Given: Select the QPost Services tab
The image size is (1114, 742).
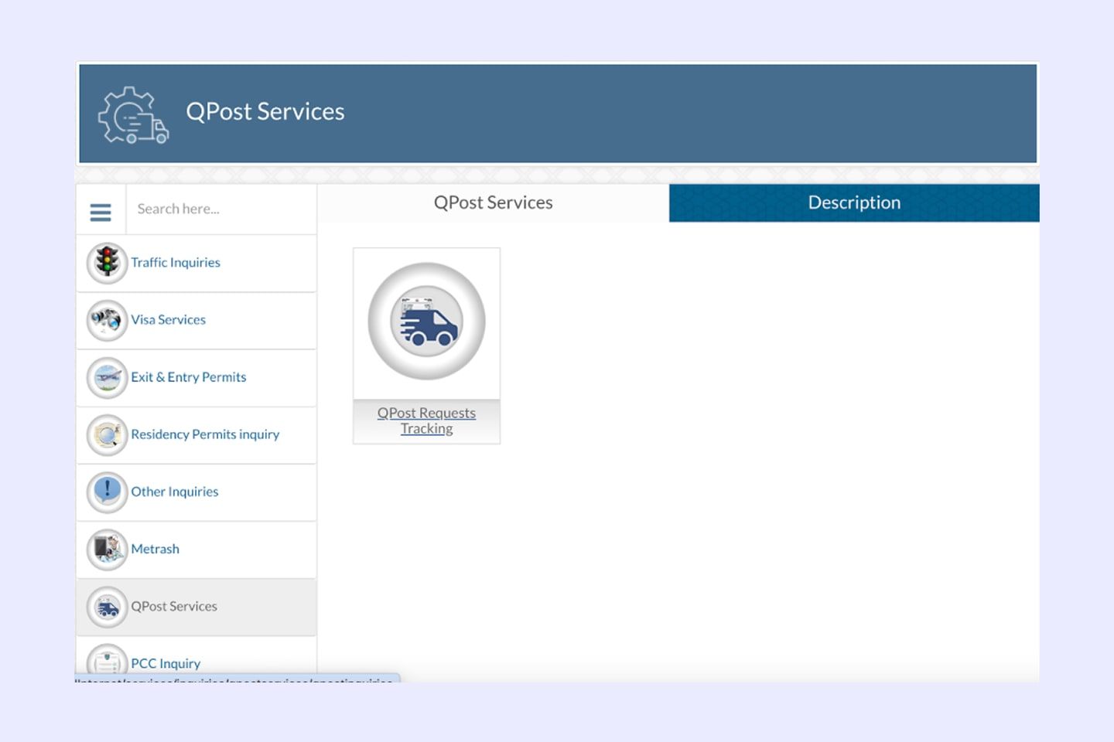Looking at the screenshot, I should tap(493, 203).
